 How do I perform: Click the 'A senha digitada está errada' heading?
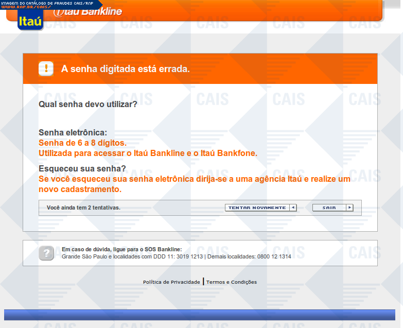tap(126, 69)
